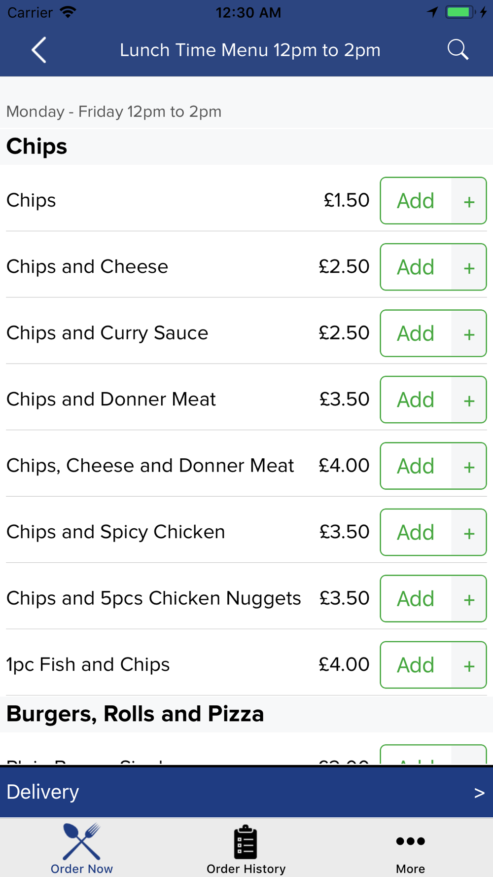493x877 pixels.
Task: Switch to the More tab label
Action: tap(410, 869)
